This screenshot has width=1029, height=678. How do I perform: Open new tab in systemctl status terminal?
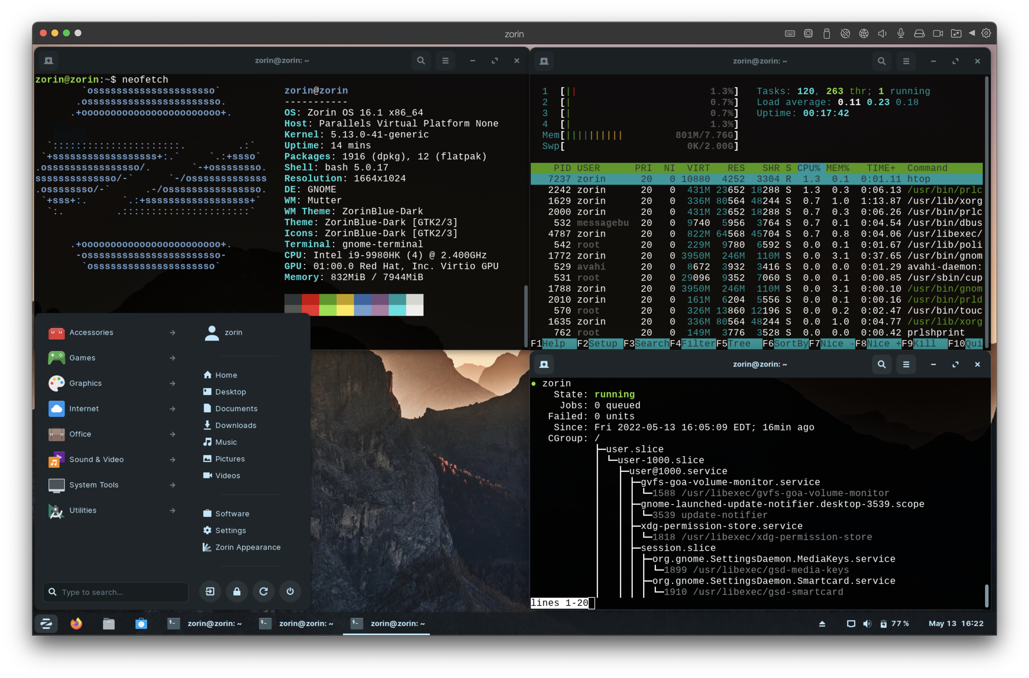pos(544,364)
